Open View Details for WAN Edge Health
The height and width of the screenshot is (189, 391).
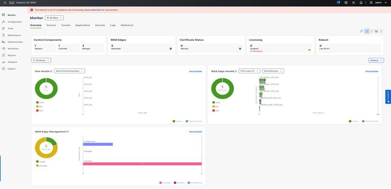372,71
